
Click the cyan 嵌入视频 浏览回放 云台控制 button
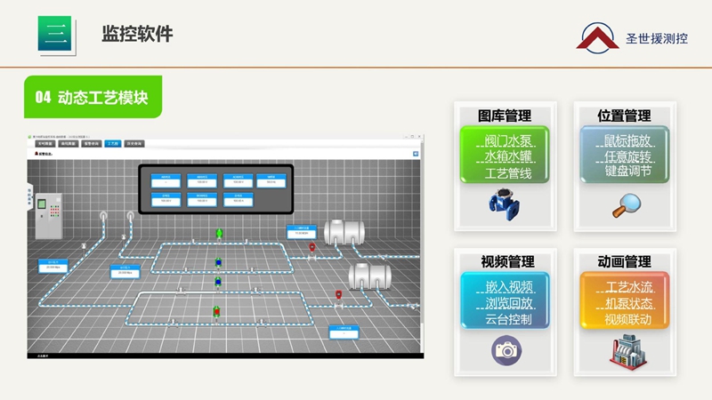pyautogui.click(x=505, y=300)
